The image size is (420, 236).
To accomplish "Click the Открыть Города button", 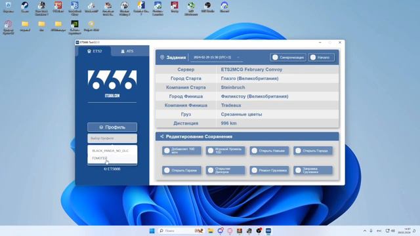I will (313, 151).
